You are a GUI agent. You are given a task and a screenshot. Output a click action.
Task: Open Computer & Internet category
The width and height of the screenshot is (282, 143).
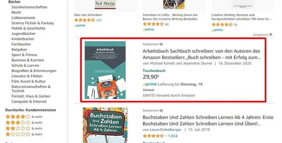pyautogui.click(x=29, y=101)
